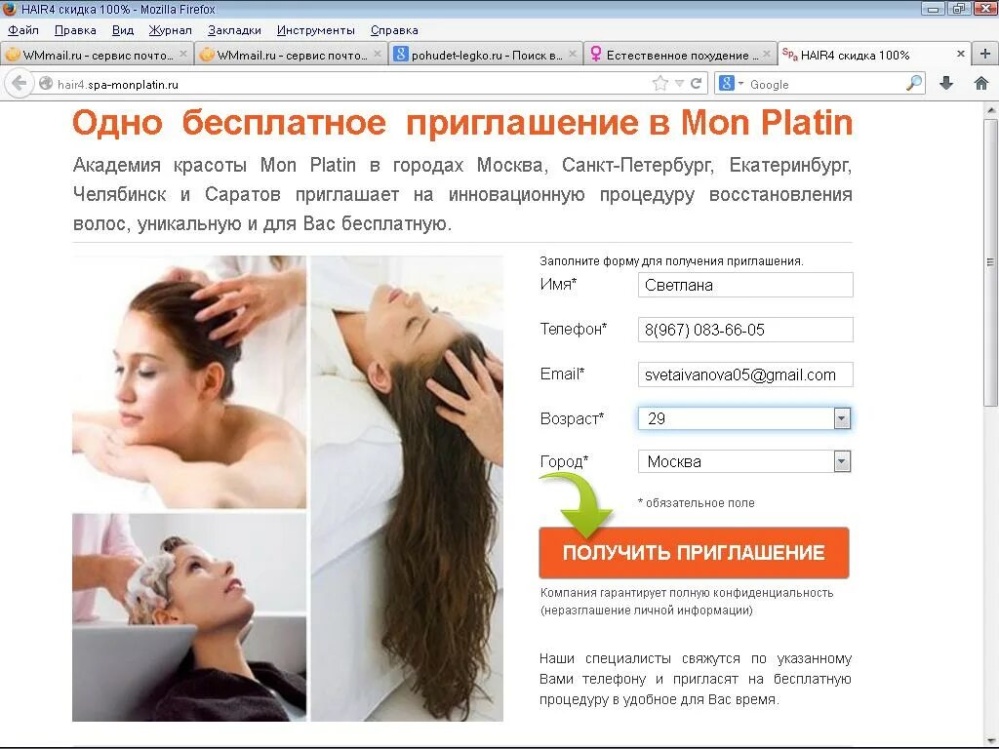Click the vertical scrollbar thumb
Viewport: 999px width, 749px height.
click(990, 262)
